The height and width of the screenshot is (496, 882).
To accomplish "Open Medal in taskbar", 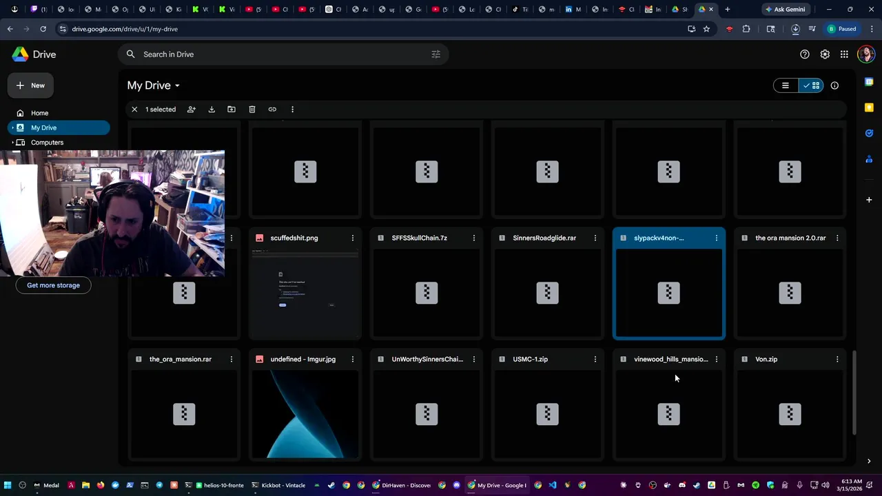I will (46, 485).
